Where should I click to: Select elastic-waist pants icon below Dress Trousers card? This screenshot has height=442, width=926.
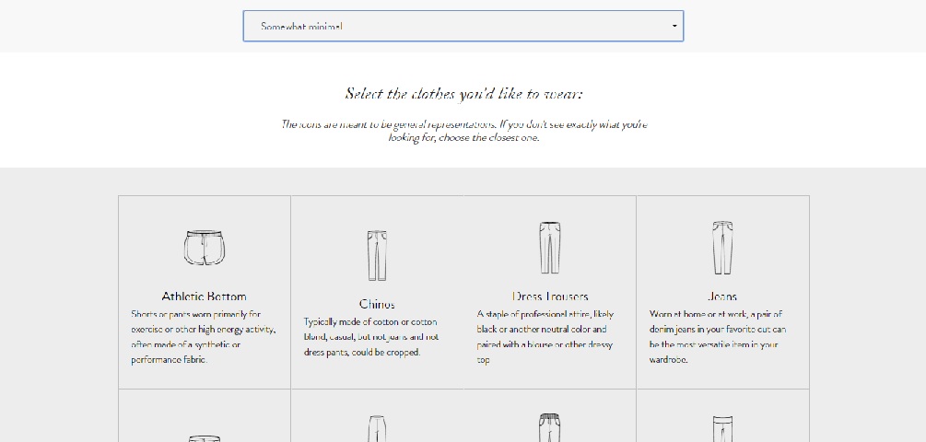coord(550,429)
